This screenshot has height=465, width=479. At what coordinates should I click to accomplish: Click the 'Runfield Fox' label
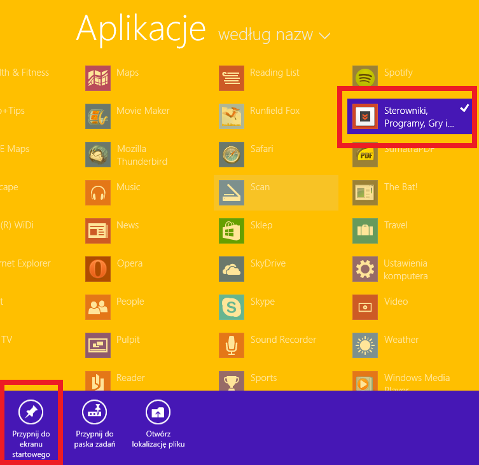click(x=275, y=111)
